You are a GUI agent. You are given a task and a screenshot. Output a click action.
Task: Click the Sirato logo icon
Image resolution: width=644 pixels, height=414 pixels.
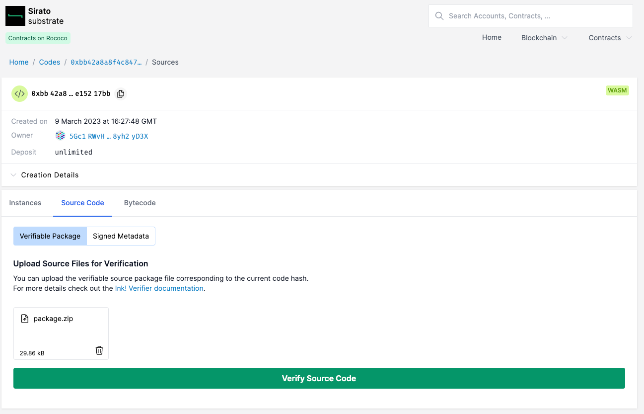pyautogui.click(x=15, y=16)
